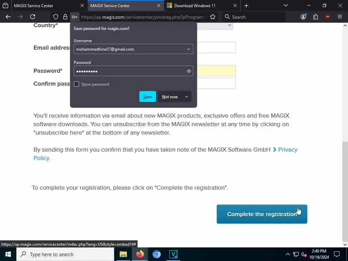Viewport: 348px width, 261px height.
Task: Switch to the Download Windows 11 tab
Action: click(202, 6)
